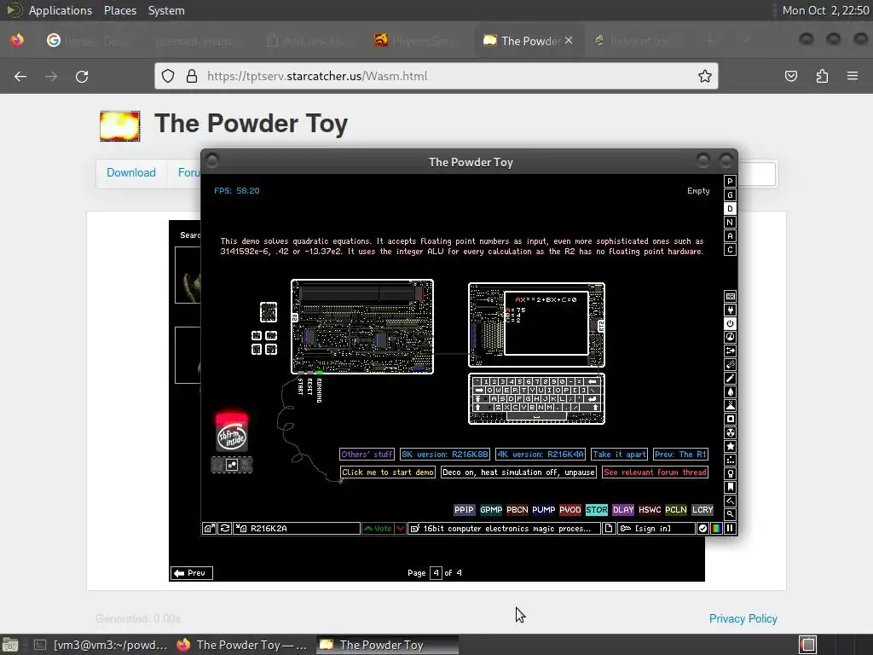The width and height of the screenshot is (873, 655).
Task: Open the Solids square icon menu
Action: click(x=730, y=419)
